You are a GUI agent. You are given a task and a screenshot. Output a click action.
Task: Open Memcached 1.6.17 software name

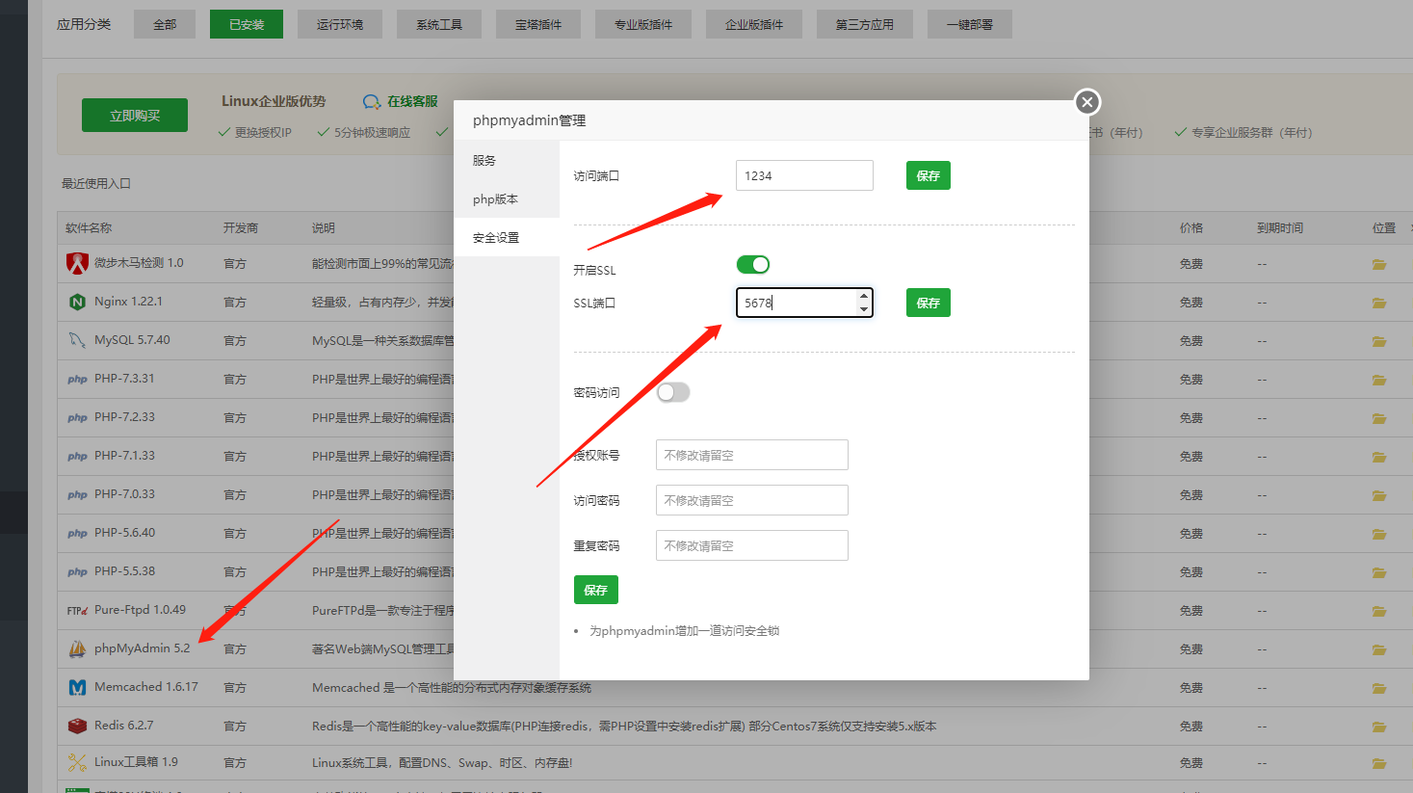point(146,687)
